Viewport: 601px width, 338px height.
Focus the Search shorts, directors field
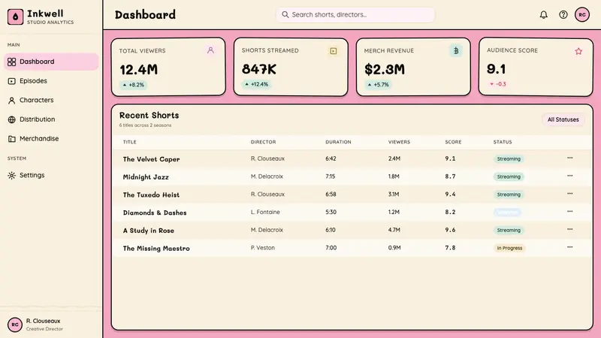pos(355,14)
